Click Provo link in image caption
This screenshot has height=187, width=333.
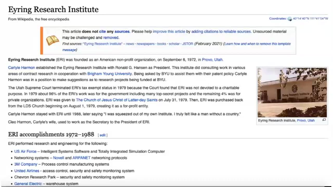[x=301, y=121]
